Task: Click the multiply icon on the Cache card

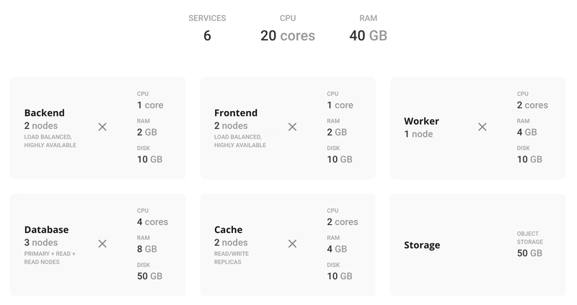Action: click(292, 244)
